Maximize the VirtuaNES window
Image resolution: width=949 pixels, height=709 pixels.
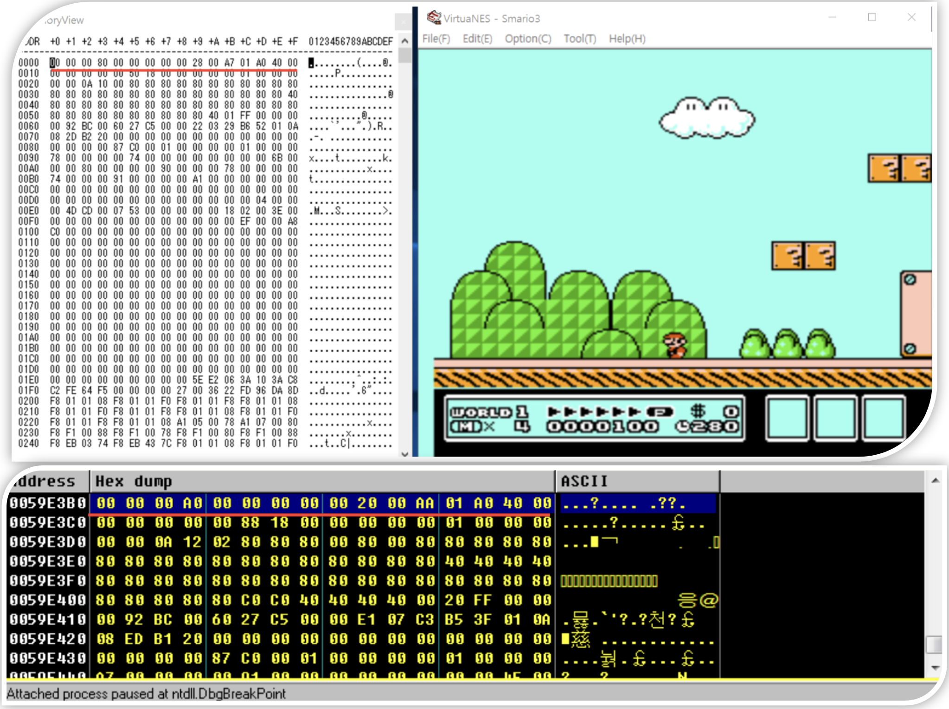point(872,18)
